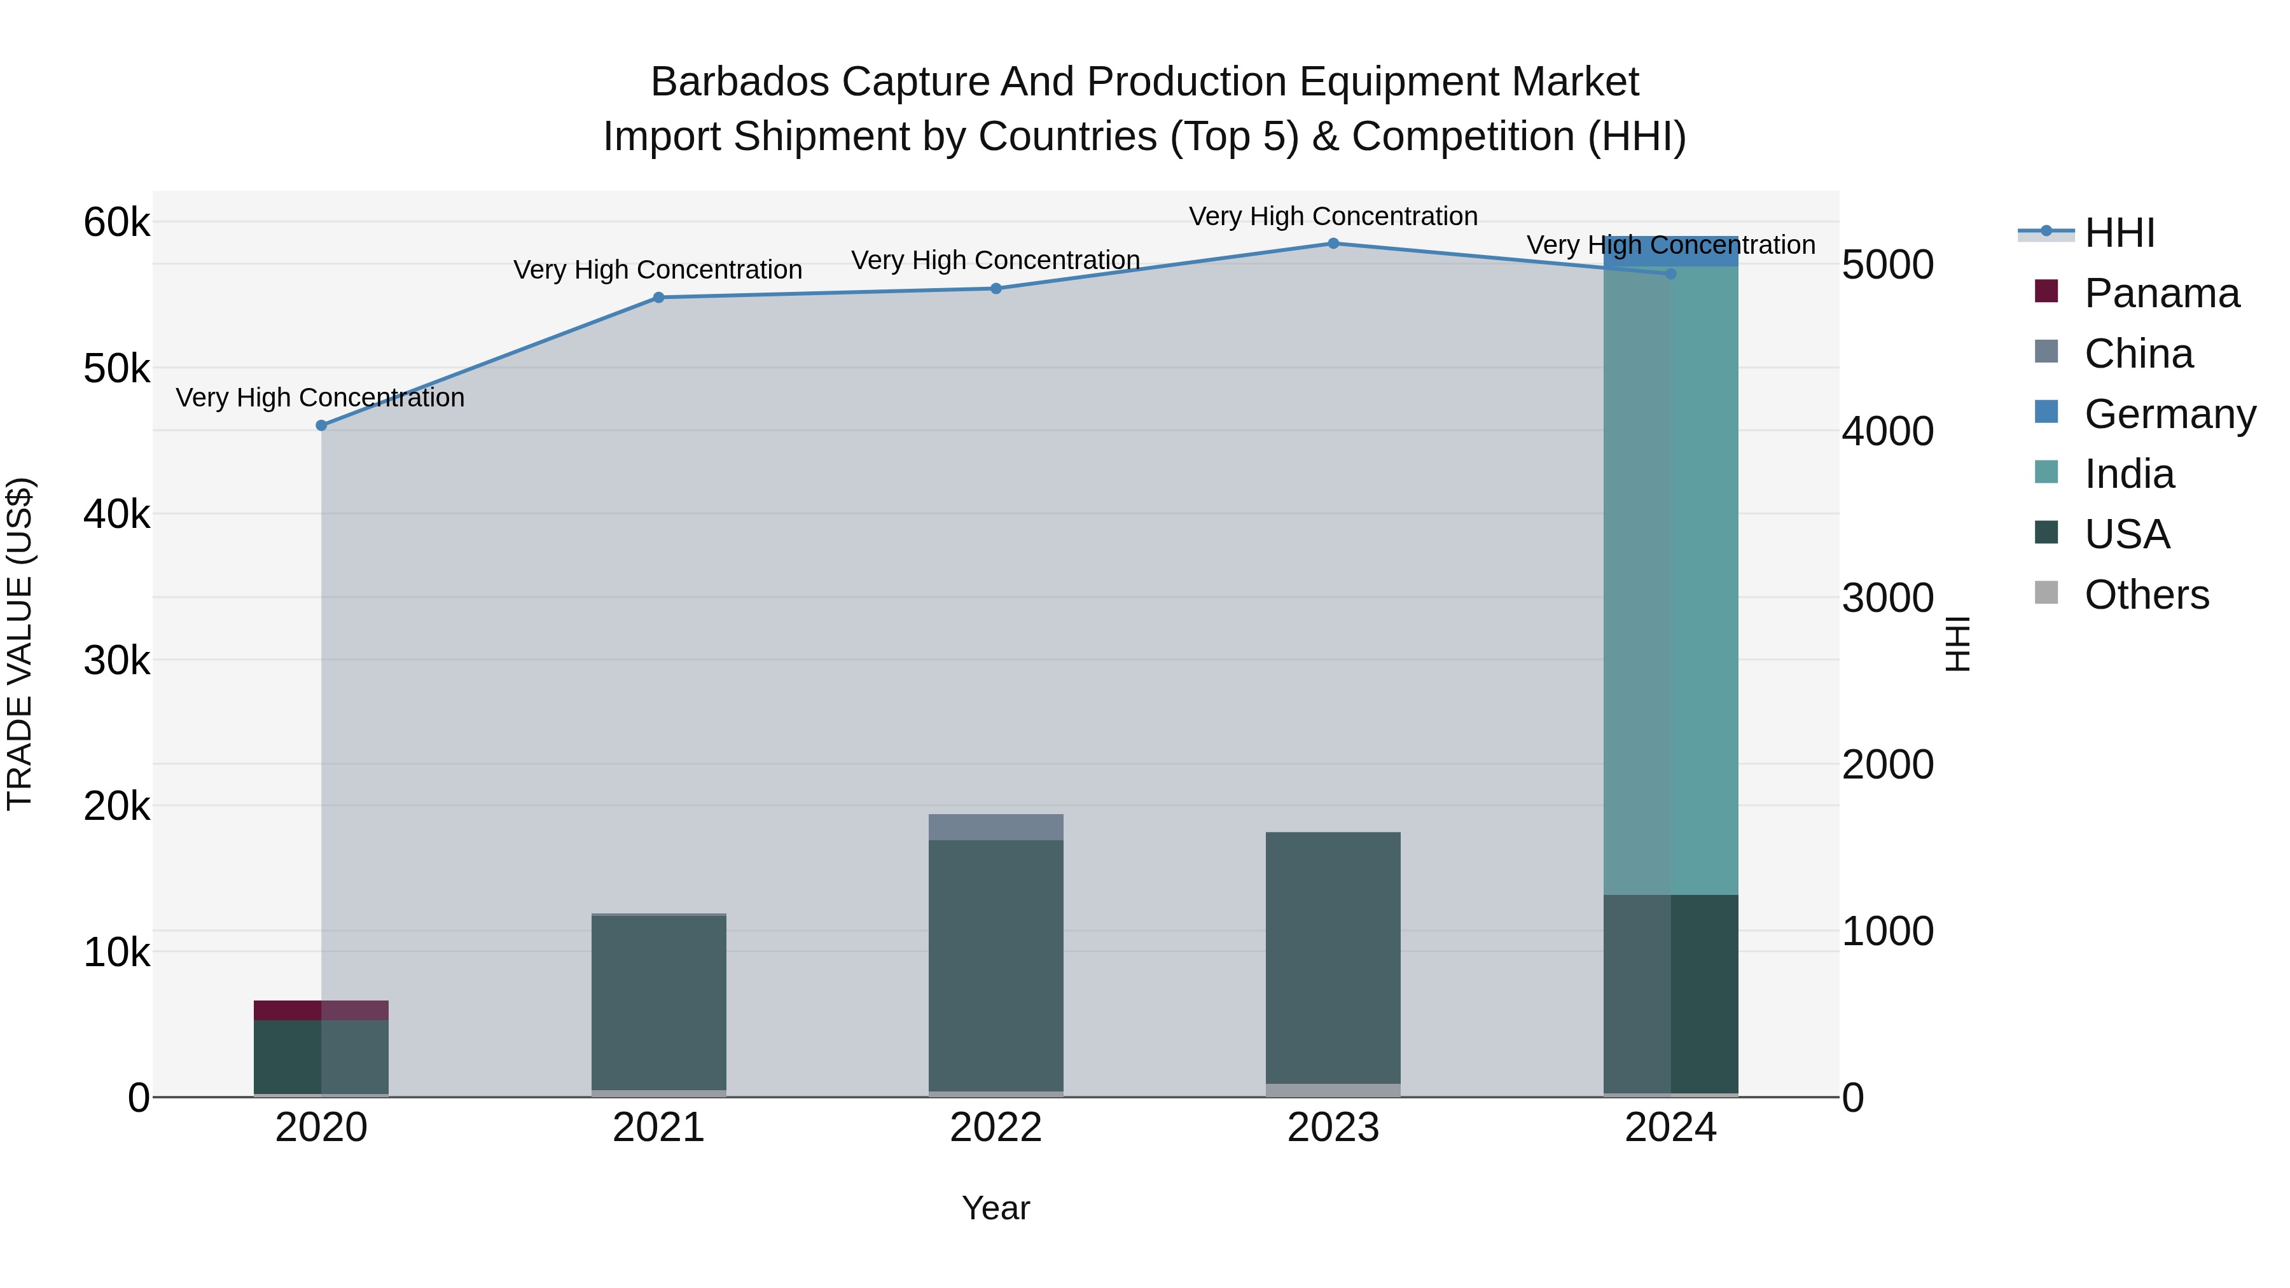The image size is (2290, 1288).
Task: Click the 4000 HHI axis tick label
Action: click(x=1887, y=432)
